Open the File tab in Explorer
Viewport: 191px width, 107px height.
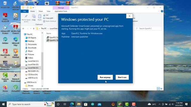[24, 11]
